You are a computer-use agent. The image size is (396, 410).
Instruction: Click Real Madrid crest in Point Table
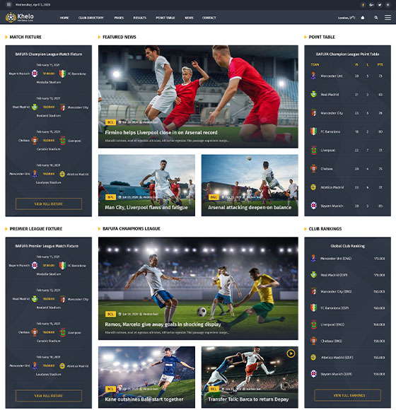click(x=313, y=94)
